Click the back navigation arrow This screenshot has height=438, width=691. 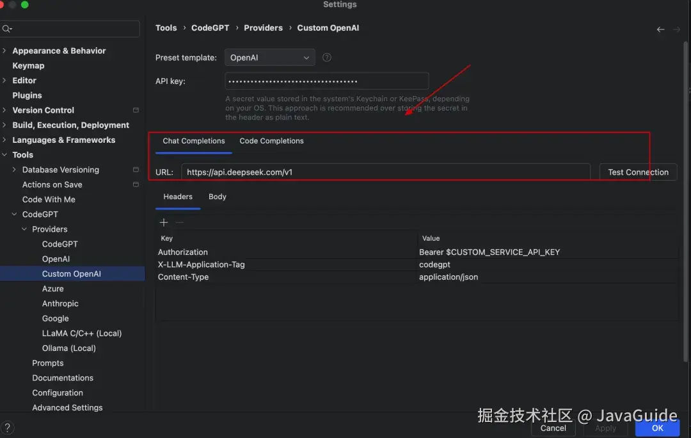tap(660, 29)
